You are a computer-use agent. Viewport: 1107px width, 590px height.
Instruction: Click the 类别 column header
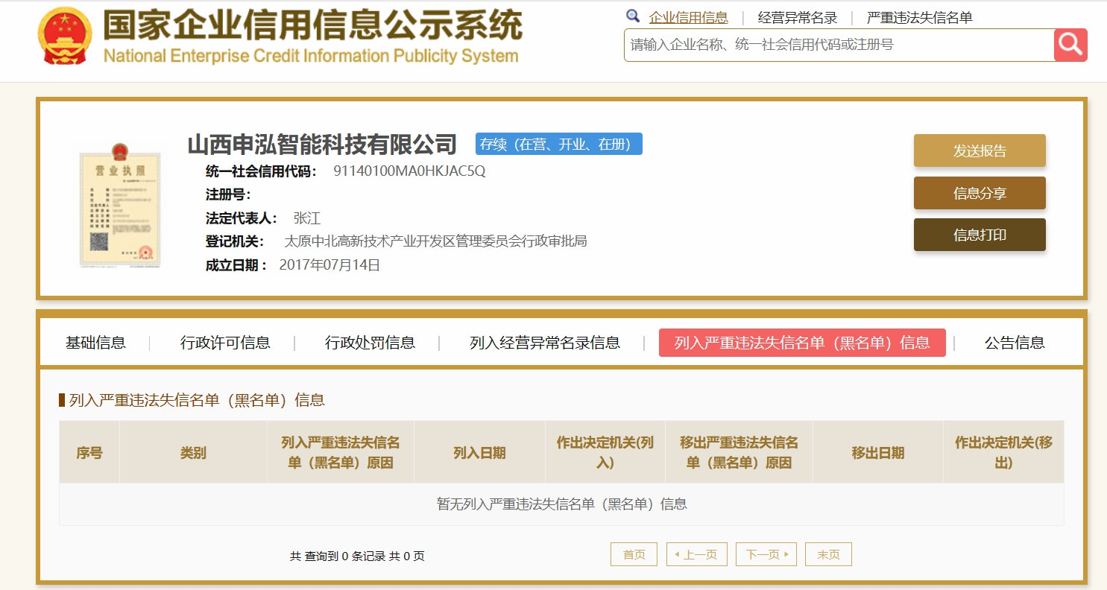click(193, 452)
